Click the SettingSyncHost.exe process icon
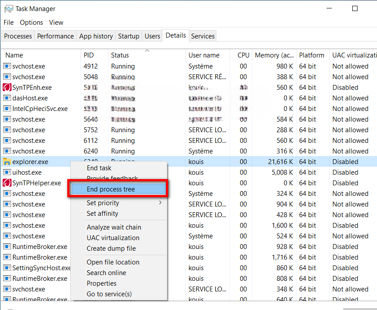Viewport: 377px width, 310px height. [7, 268]
